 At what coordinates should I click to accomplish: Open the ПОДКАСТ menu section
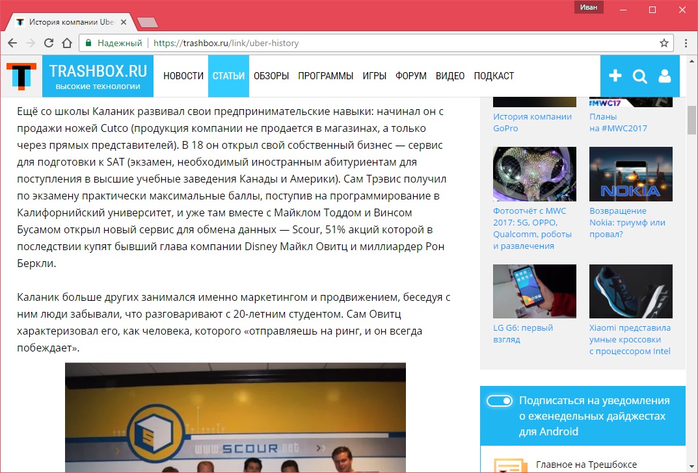coord(494,76)
